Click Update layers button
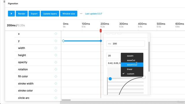The height and width of the screenshot is (104, 185). click(x=50, y=14)
